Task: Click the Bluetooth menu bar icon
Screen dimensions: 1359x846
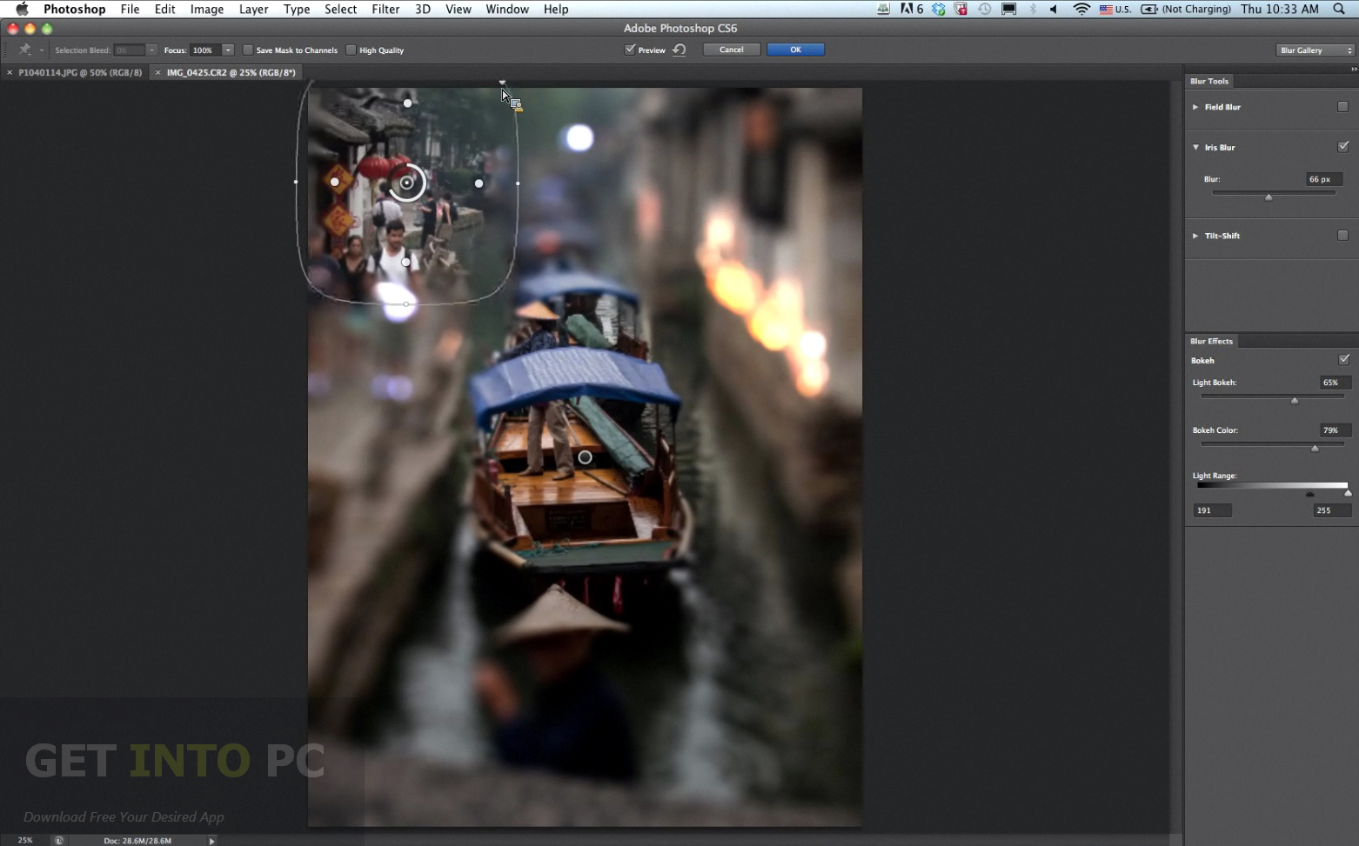Action: pos(1033,9)
